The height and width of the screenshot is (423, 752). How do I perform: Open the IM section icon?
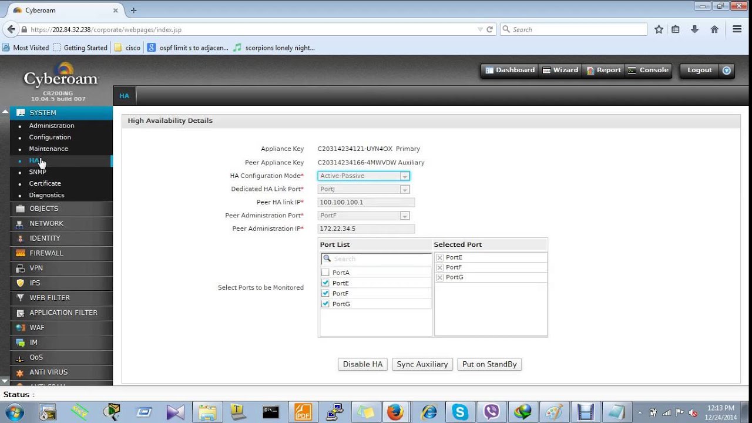point(21,343)
